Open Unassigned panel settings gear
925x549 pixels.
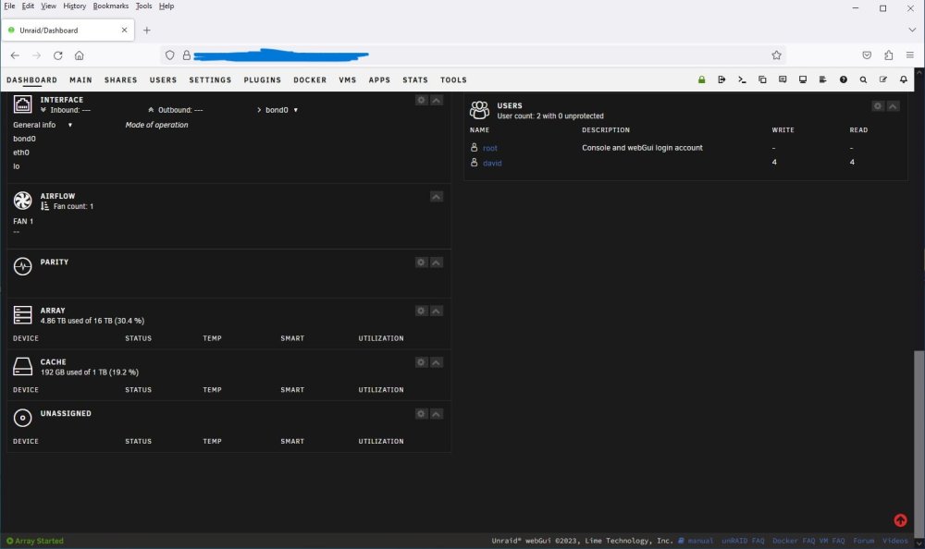[421, 414]
